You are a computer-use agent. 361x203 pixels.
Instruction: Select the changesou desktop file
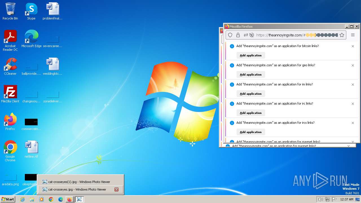click(x=31, y=96)
